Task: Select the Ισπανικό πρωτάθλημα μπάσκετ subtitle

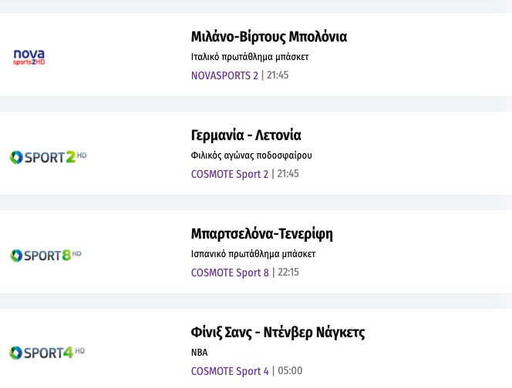Action: point(253,254)
